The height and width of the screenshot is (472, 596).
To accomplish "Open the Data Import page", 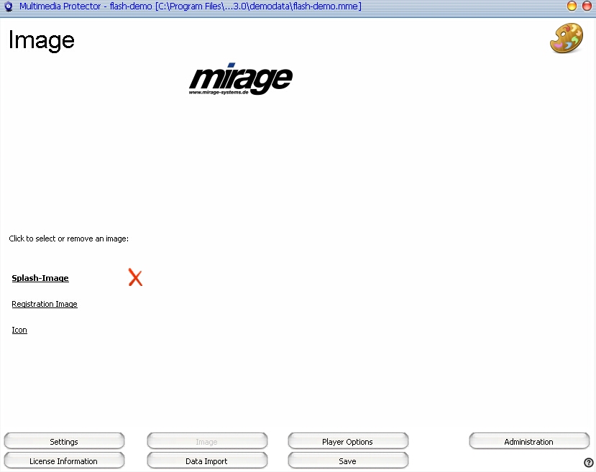I will click(x=206, y=461).
